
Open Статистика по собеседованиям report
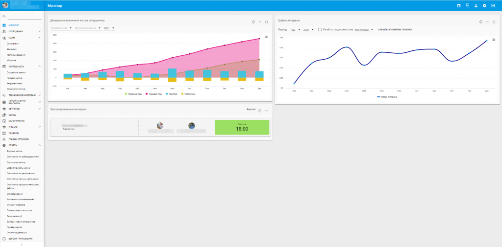click(x=23, y=157)
